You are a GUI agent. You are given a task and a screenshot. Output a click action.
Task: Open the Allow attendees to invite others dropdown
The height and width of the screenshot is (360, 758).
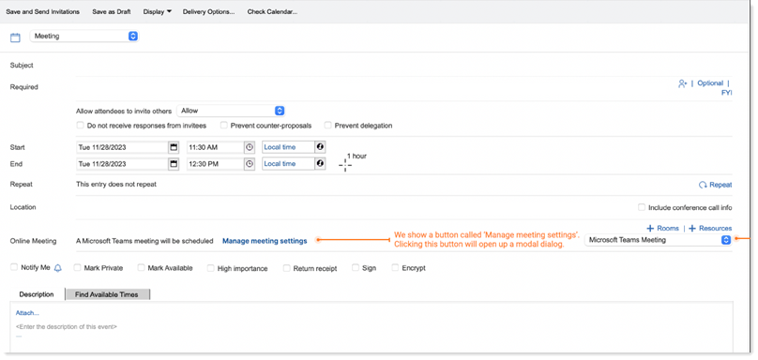point(231,111)
